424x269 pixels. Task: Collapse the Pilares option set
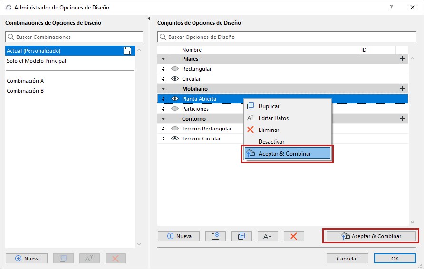coord(164,59)
